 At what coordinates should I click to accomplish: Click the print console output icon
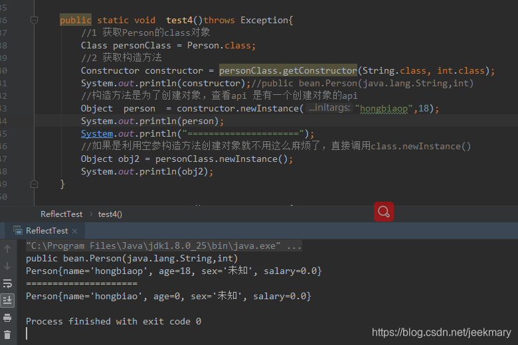click(x=7, y=318)
